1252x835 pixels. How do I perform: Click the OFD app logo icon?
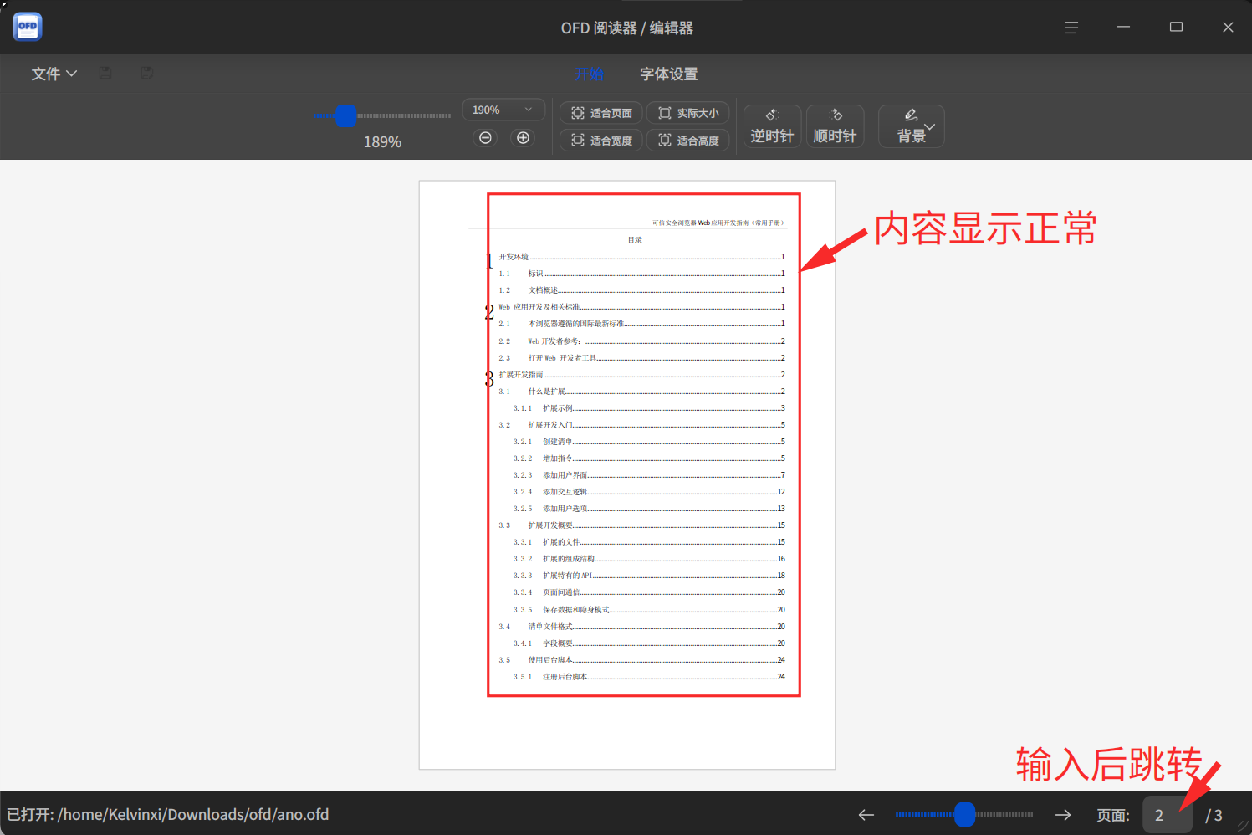point(28,27)
